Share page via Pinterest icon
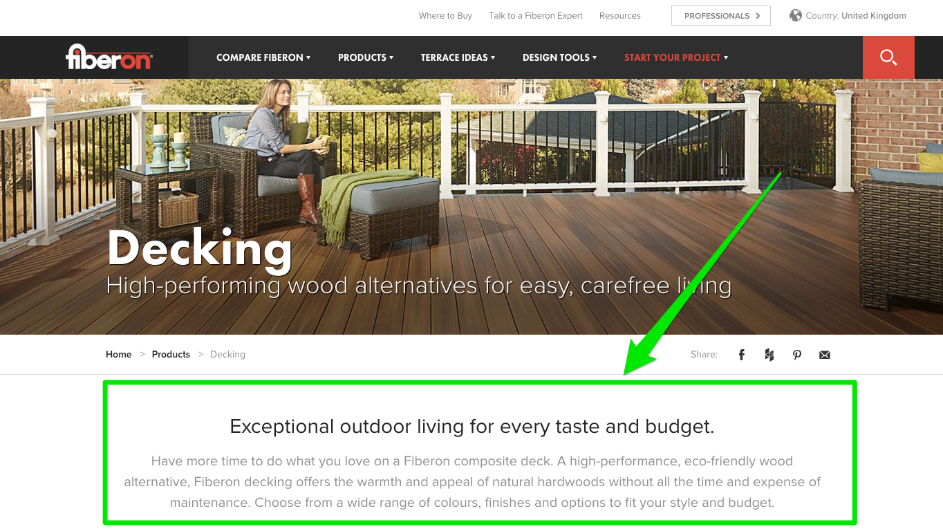 (797, 355)
